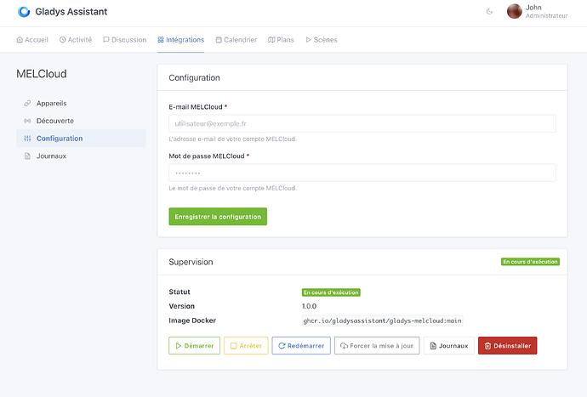Screen dimensions: 587x397
Task: Click the map icon beside Plans
Action: (x=271, y=40)
